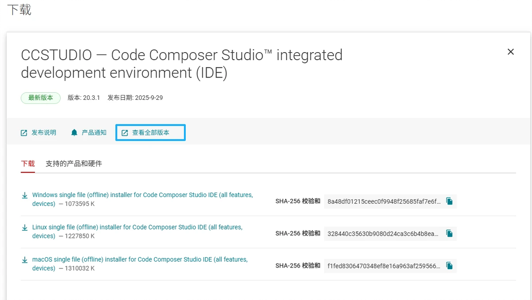Screen dimensions: 532x300
Task: Open the 发布说明 release notes link
Action: [x=44, y=133]
